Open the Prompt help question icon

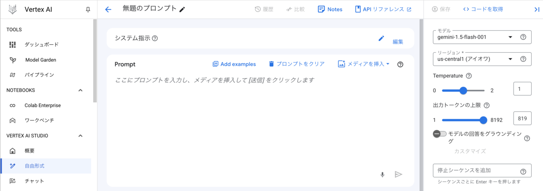coord(400,64)
